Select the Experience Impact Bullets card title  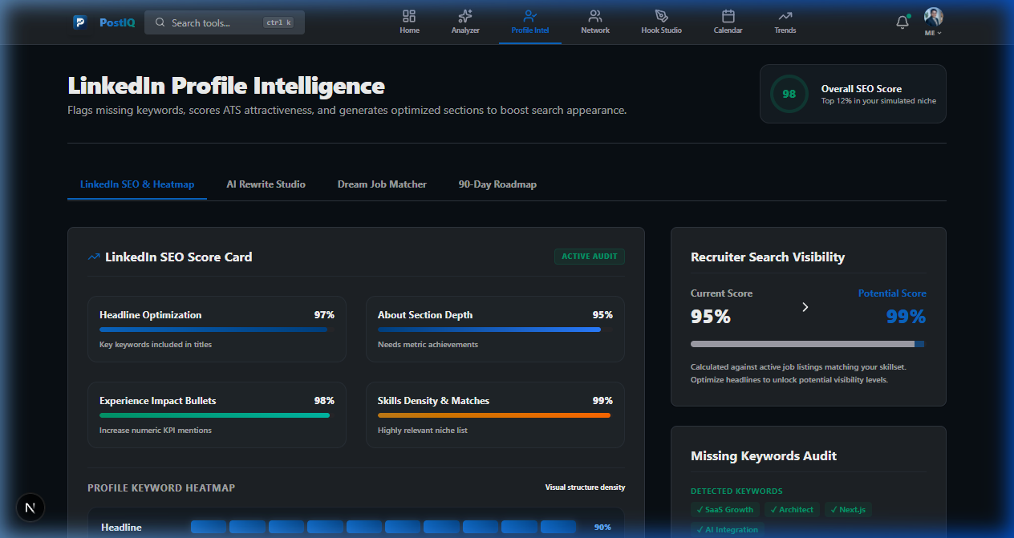point(158,401)
